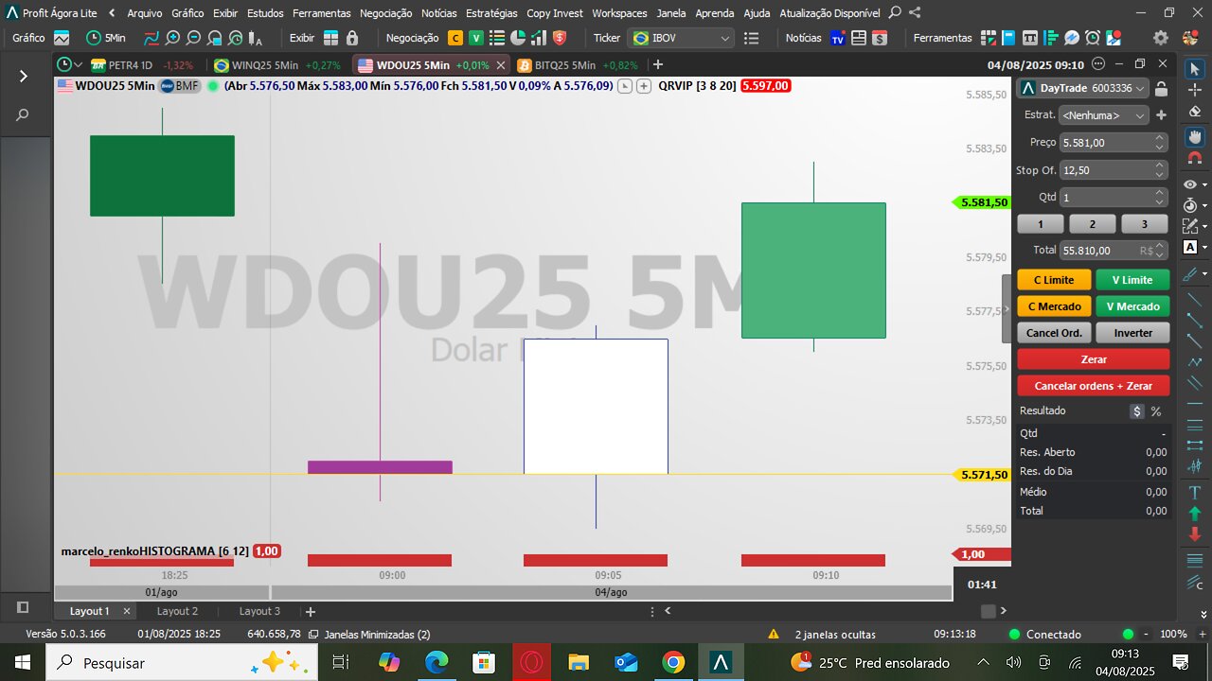Select the eraser tool in the drawing sidebar
The image size is (1212, 681).
[x=1194, y=111]
